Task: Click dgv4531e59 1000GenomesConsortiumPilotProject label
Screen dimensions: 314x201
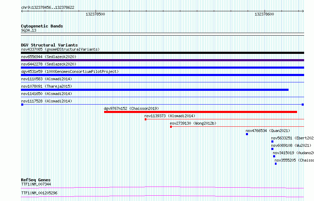Action: click(70, 71)
